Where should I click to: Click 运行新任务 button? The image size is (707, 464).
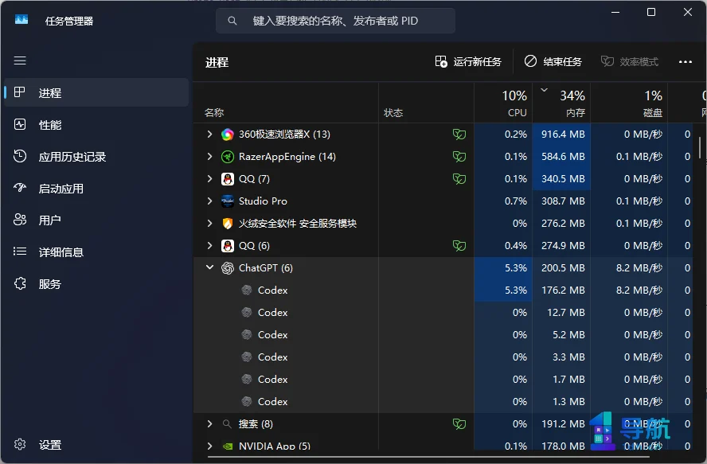(x=468, y=62)
